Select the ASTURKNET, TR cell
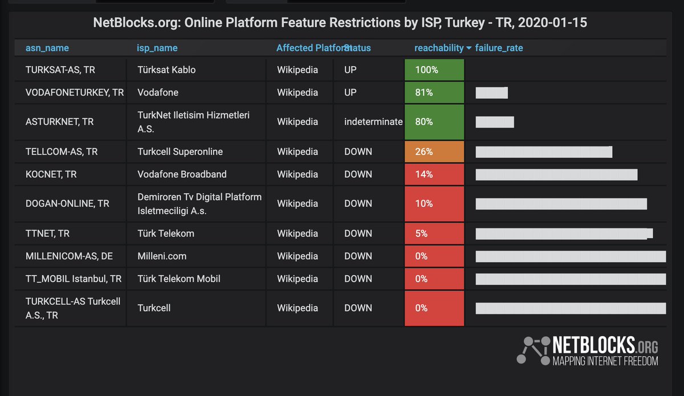The width and height of the screenshot is (684, 396). pos(70,122)
